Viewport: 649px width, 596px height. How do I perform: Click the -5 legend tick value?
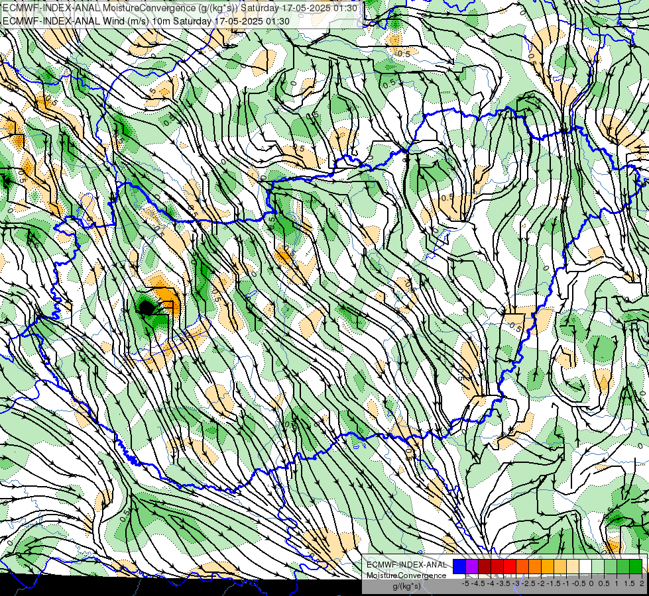click(465, 583)
